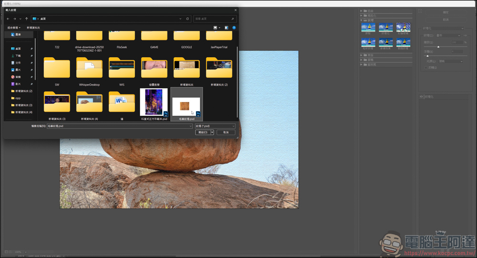Click the file list vertical scrollbar
Viewport: 477px width, 258px height.
tap(237, 82)
